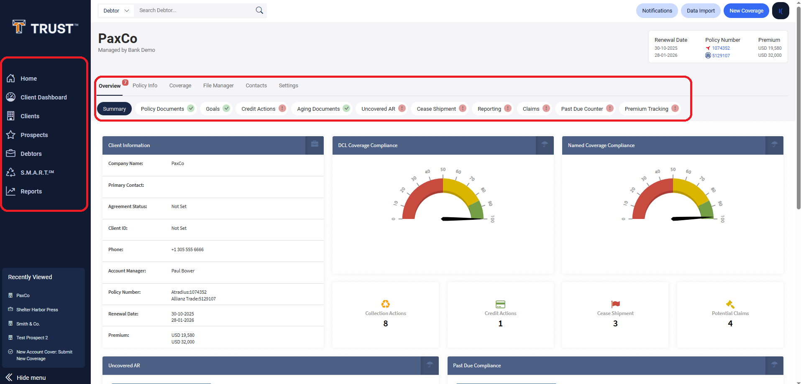Screen dimensions: 801x384
Task: Open Client Dashboard via its gauge icon
Action: (11, 97)
